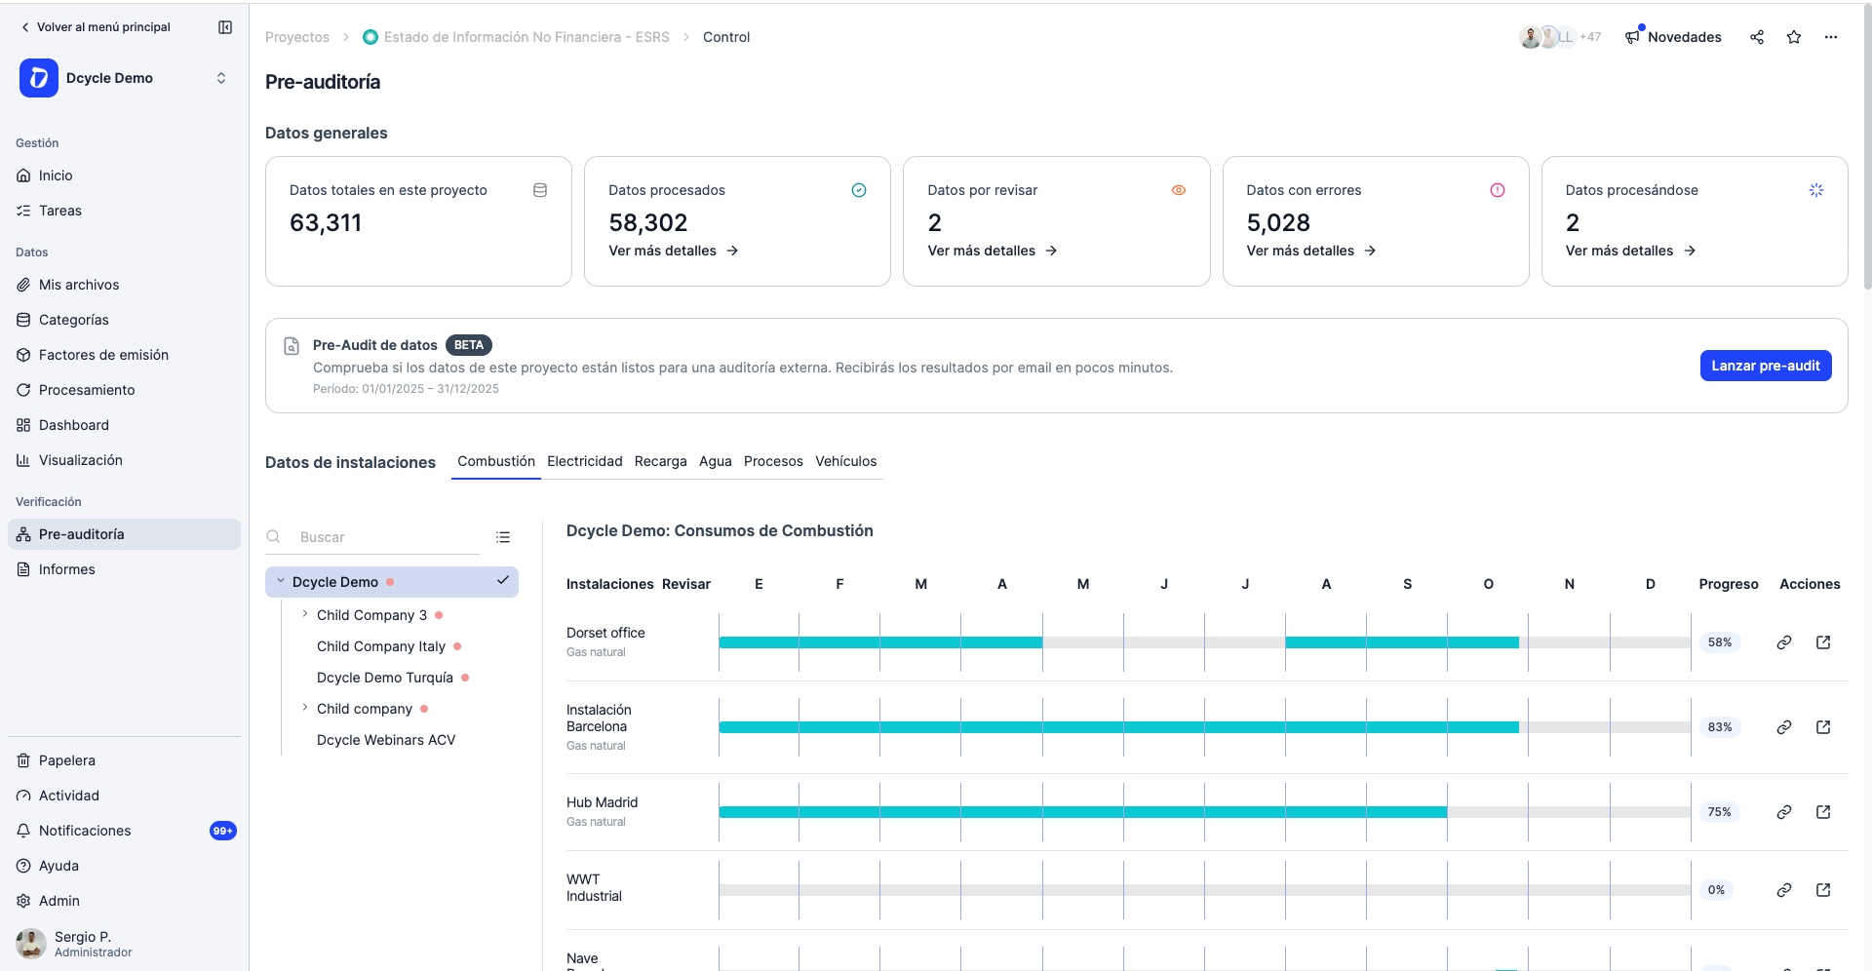Click the spinner icon on Datos procesándose

(x=1816, y=190)
